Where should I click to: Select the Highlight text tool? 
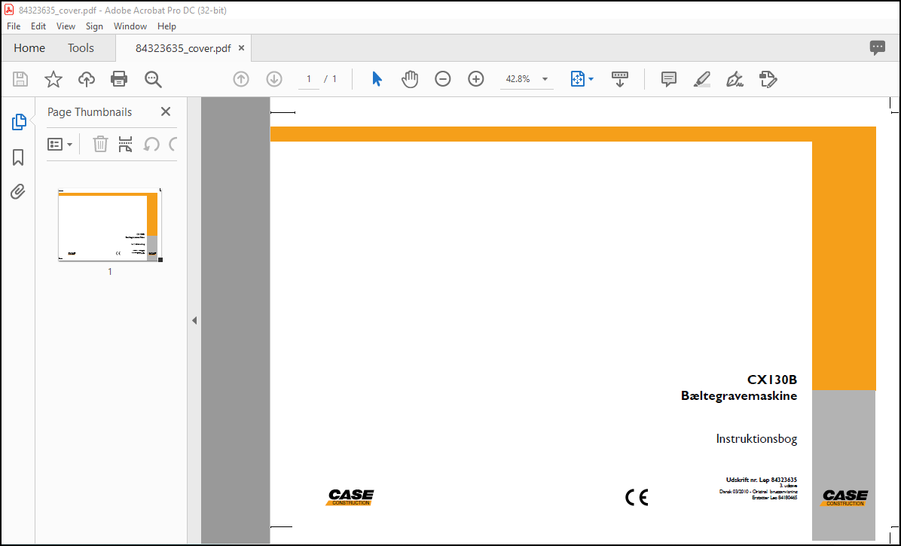[701, 79]
